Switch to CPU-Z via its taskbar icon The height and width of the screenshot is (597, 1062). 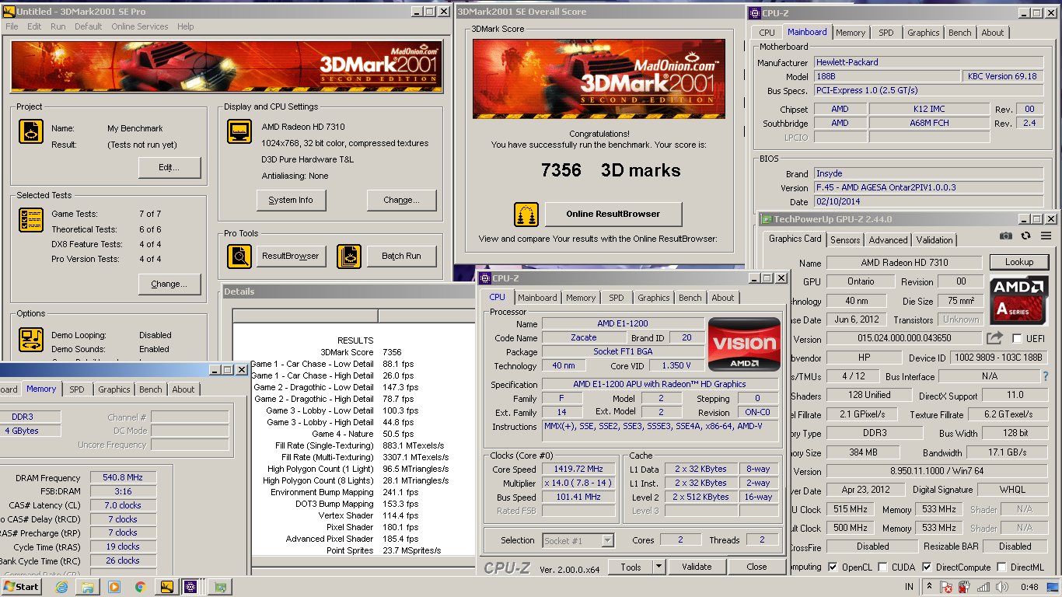click(x=191, y=587)
